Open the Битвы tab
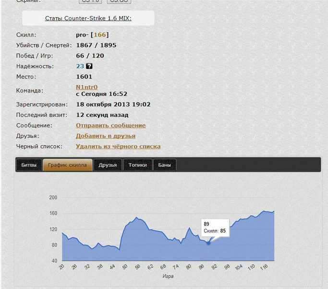Image resolution: width=328 pixels, height=289 pixels. [x=29, y=165]
